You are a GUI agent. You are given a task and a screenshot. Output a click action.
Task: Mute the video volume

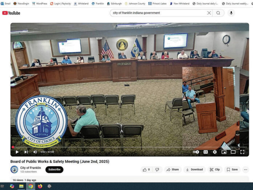coord(35,152)
